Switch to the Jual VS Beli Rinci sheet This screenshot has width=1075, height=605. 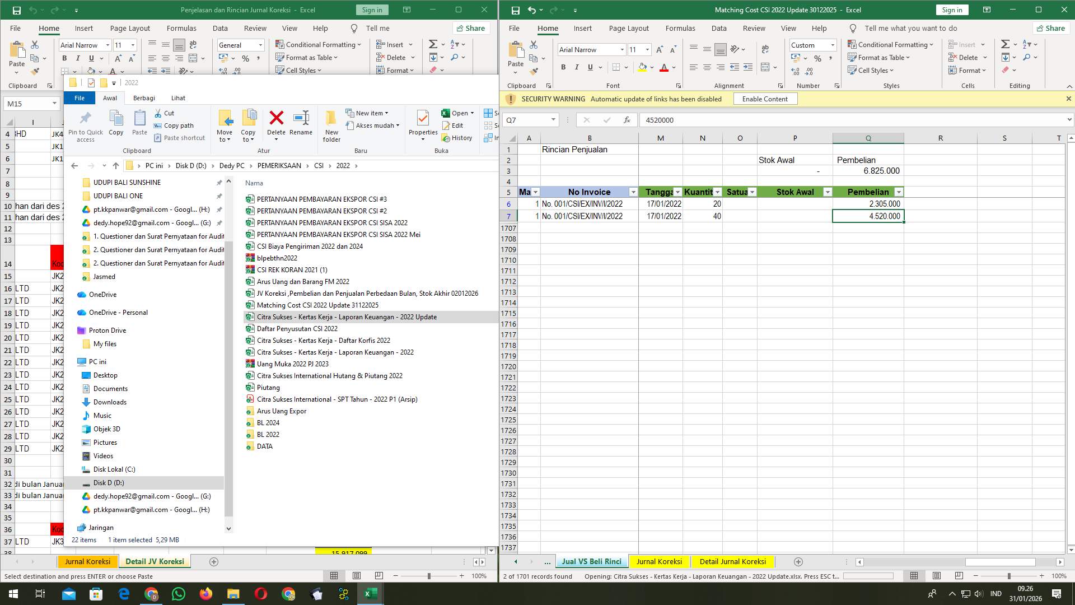[x=591, y=561]
